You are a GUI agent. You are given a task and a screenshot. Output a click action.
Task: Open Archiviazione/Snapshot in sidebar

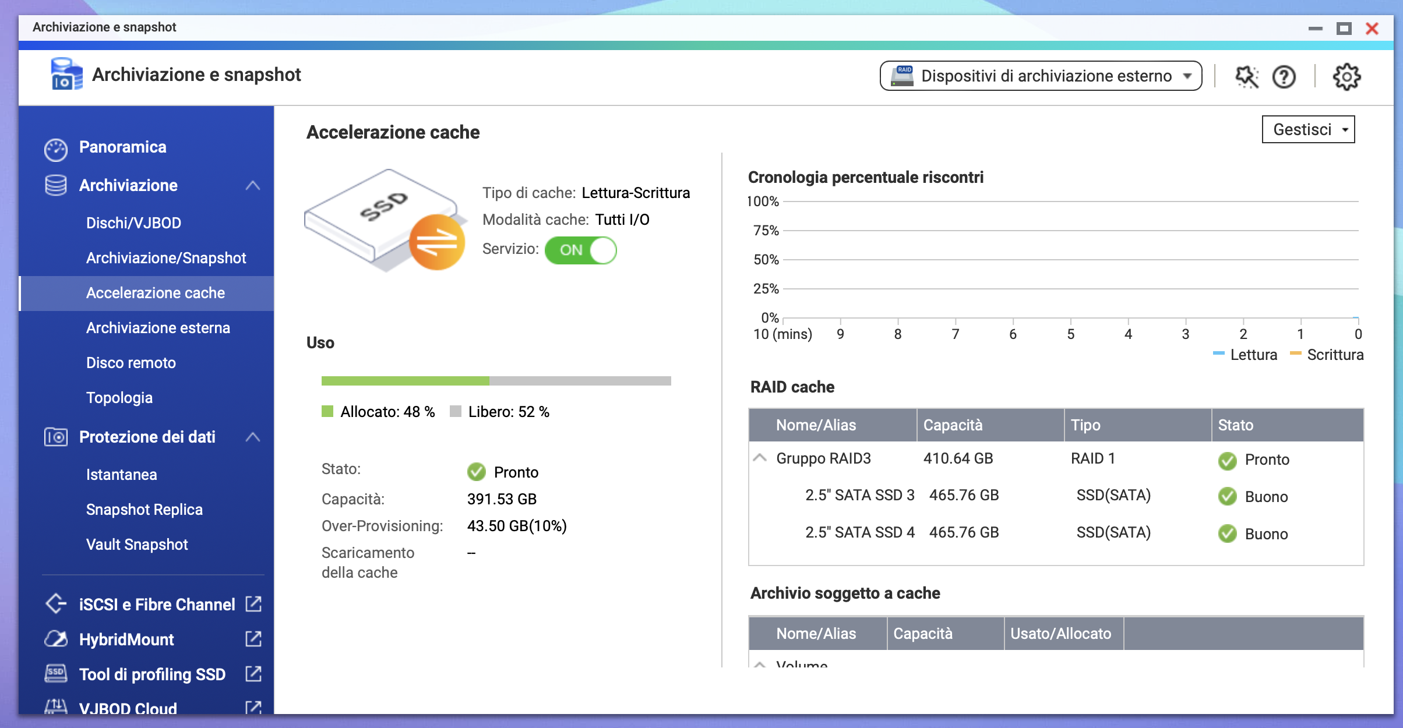[x=166, y=258]
